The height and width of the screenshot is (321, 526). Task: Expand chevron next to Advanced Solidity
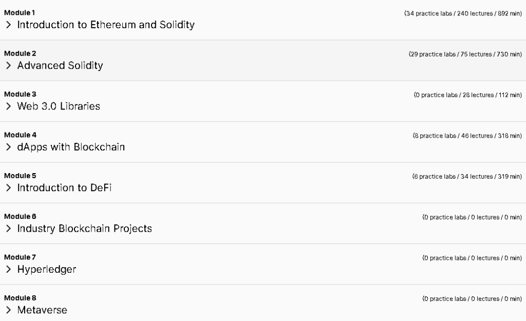point(9,65)
